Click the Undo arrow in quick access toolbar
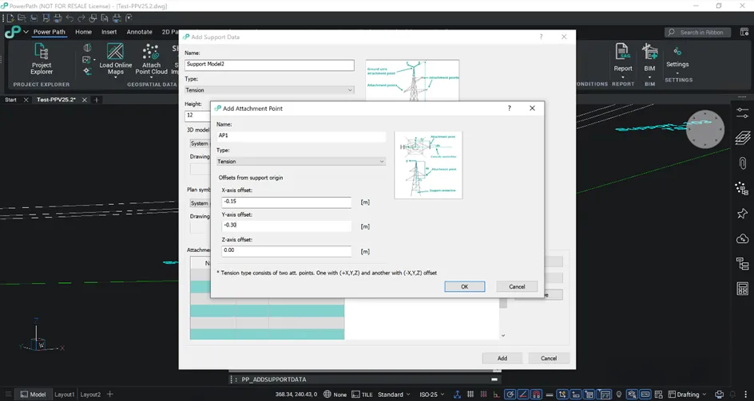This screenshot has height=401, width=754. pyautogui.click(x=69, y=18)
